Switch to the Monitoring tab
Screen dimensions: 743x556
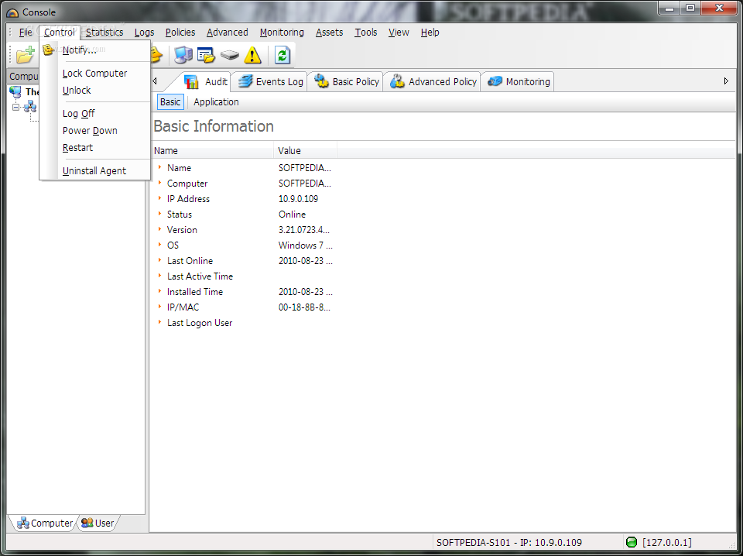(518, 81)
